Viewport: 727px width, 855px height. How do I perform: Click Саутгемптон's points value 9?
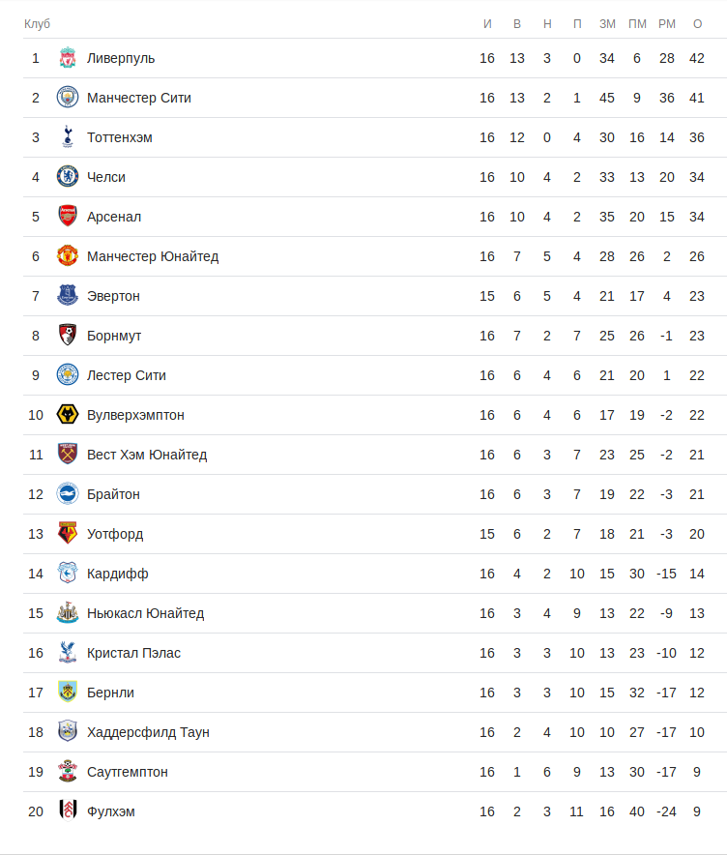click(x=697, y=772)
